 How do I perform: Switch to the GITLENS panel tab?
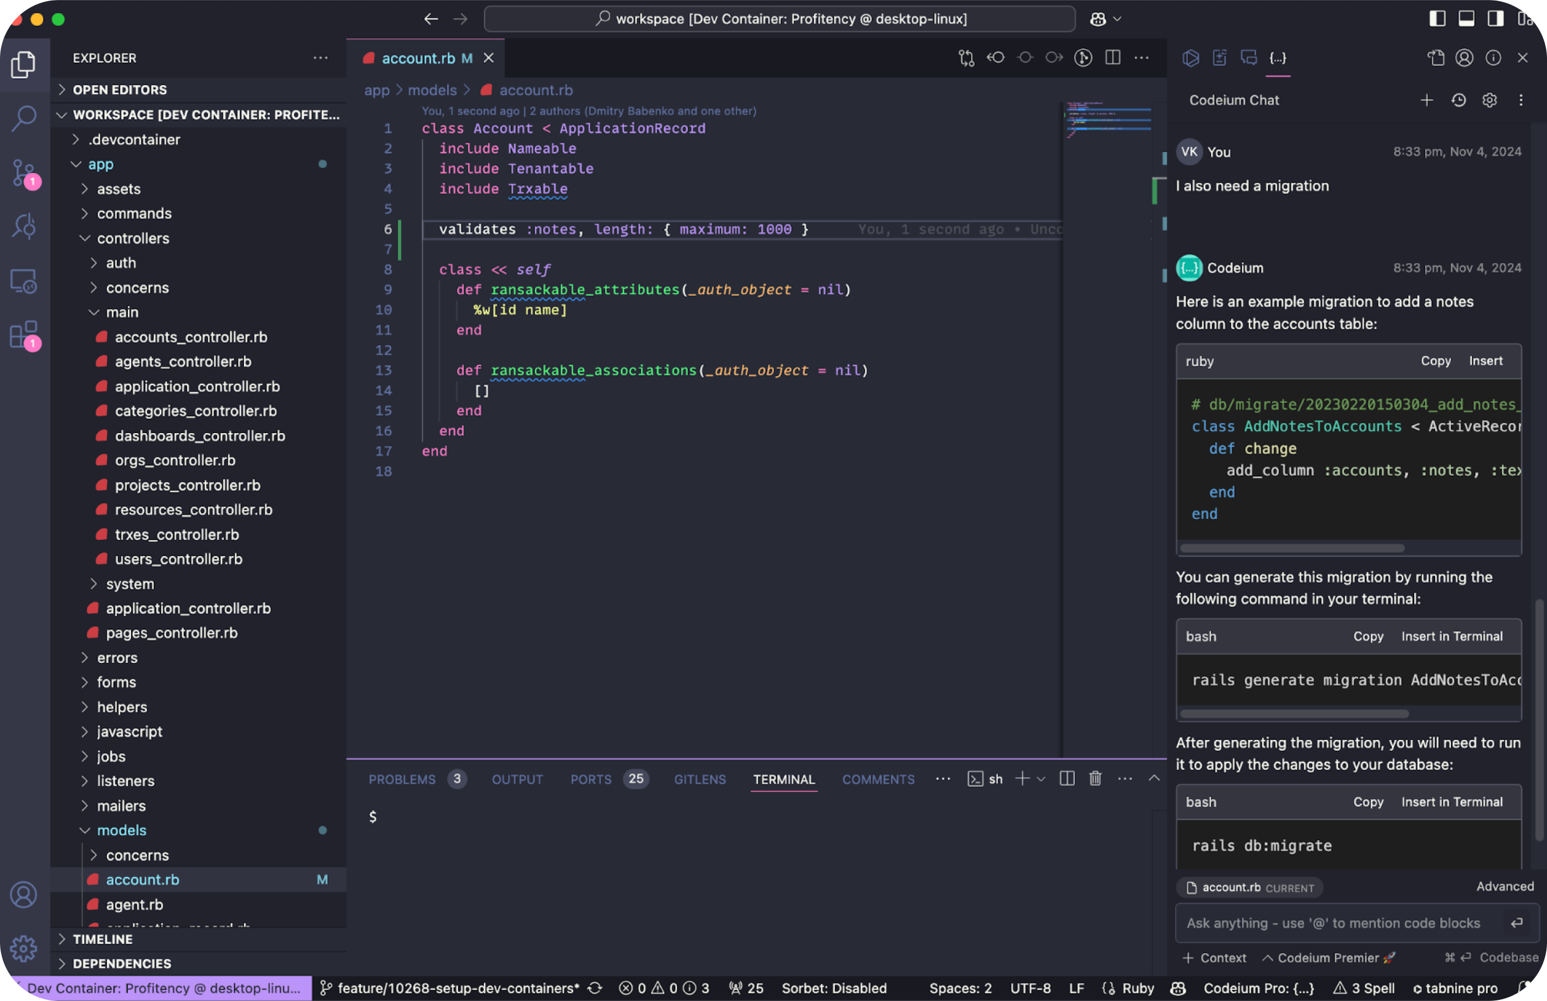pos(700,779)
